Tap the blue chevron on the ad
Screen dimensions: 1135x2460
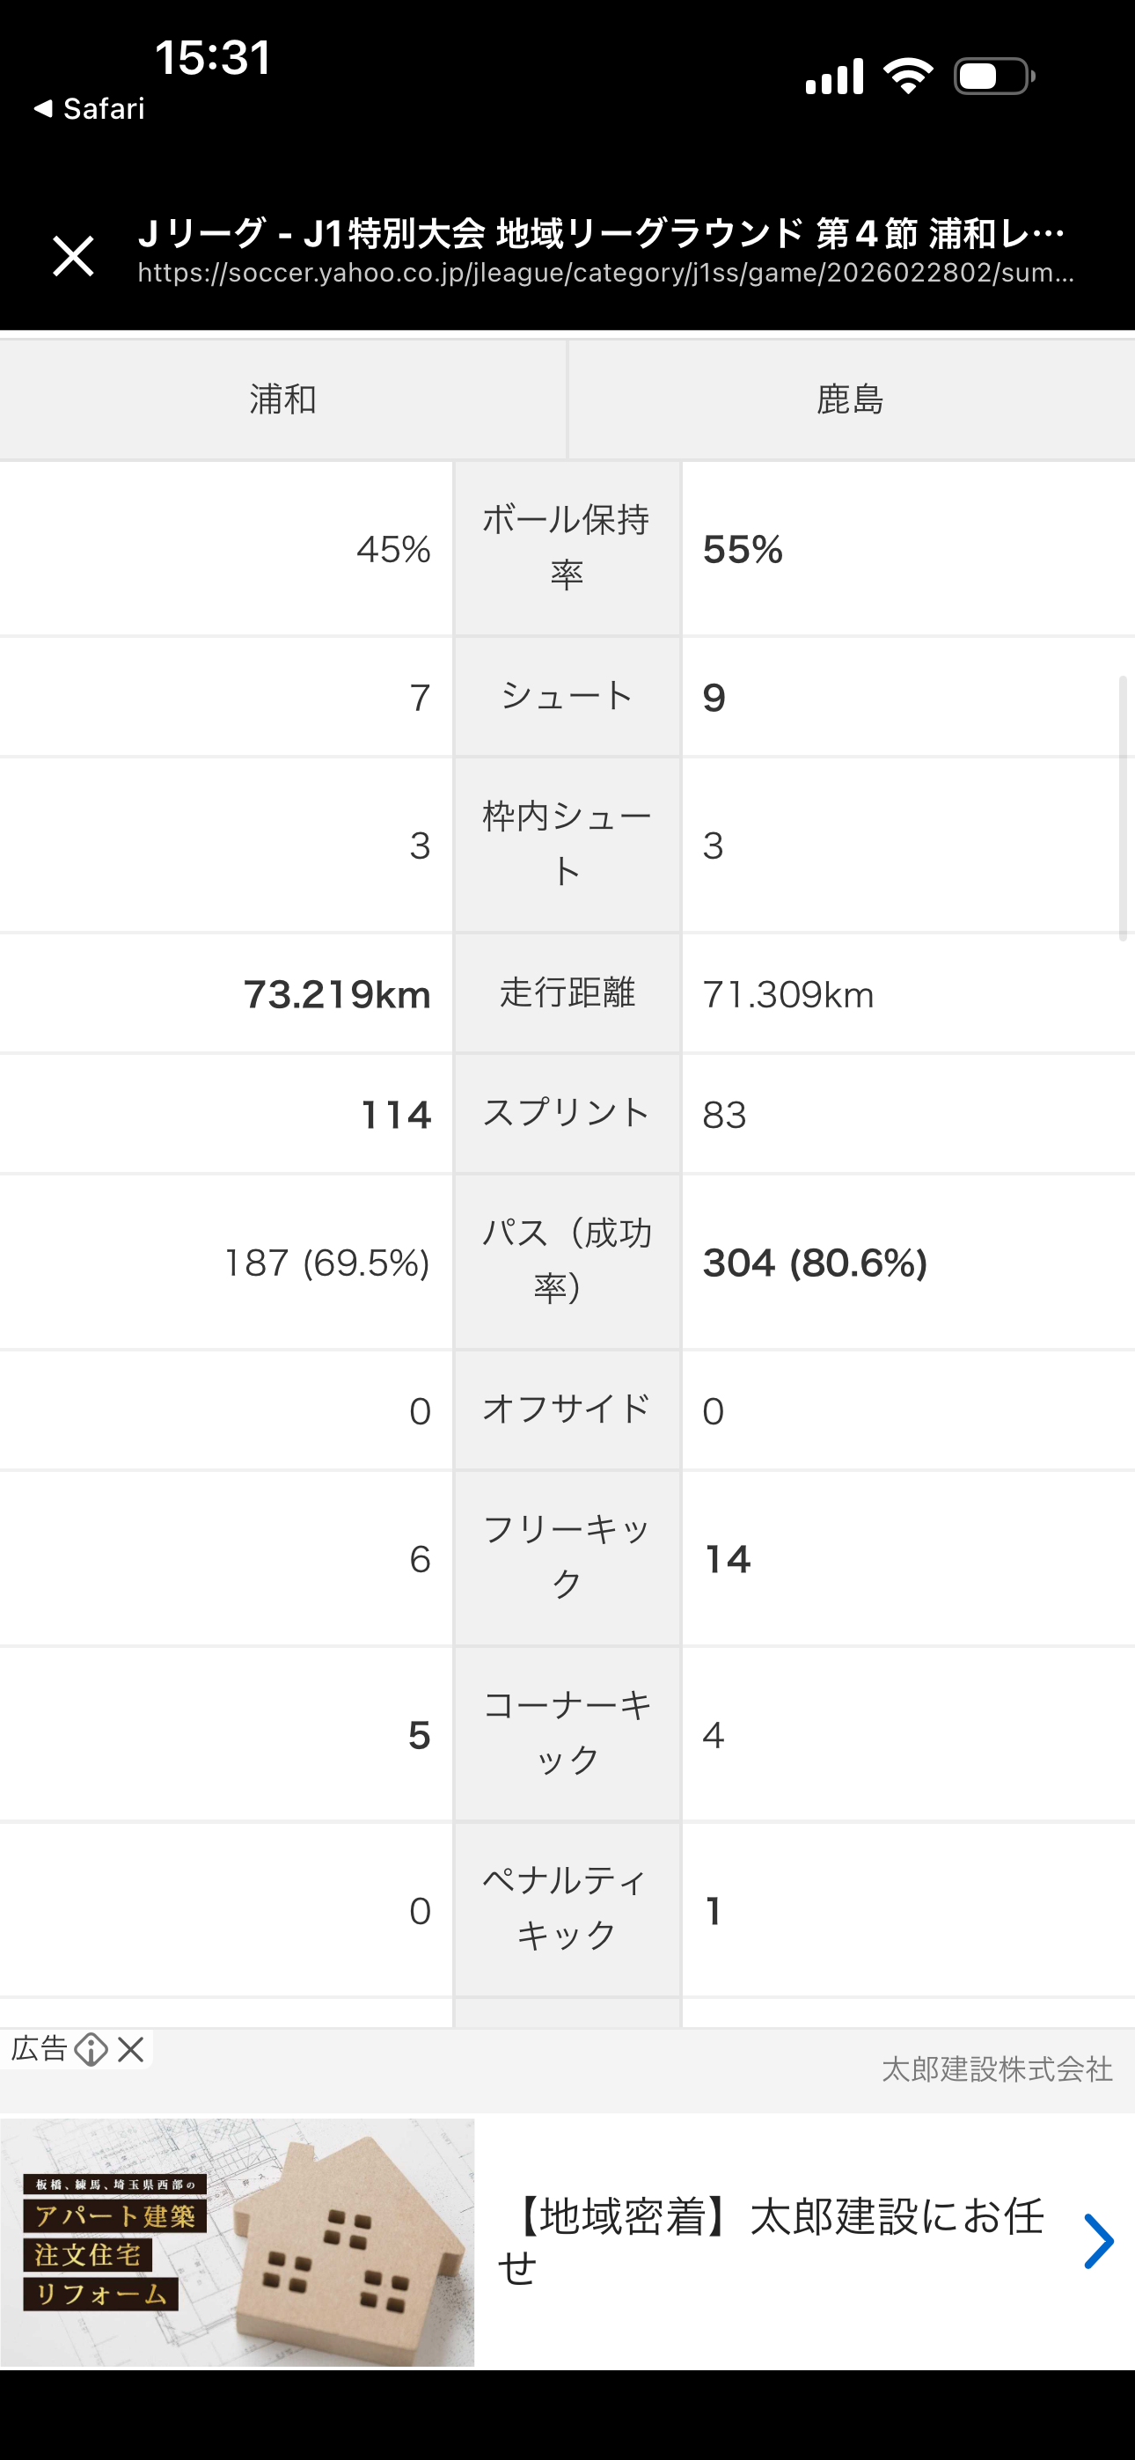[x=1099, y=2241]
